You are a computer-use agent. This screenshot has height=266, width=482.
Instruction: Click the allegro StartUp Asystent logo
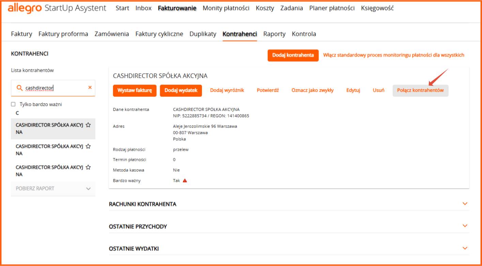pos(57,8)
